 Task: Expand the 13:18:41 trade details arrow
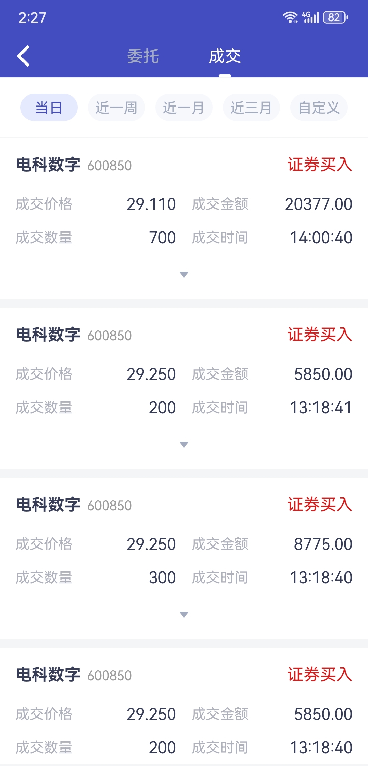(184, 444)
